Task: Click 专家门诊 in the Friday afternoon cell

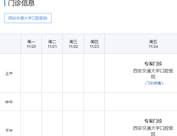Action: [x=153, y=121]
